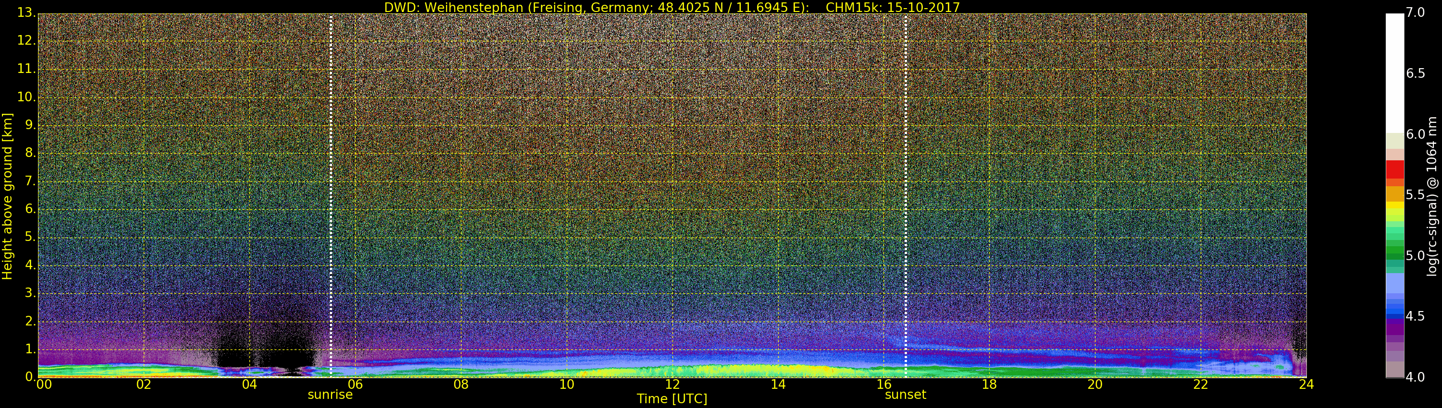Click the '13.' tick on the height axis
Viewport: 1442px width, 408px height.
[x=26, y=12]
